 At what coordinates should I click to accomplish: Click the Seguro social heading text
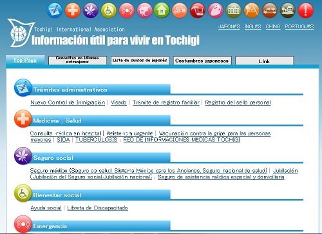click(x=53, y=158)
